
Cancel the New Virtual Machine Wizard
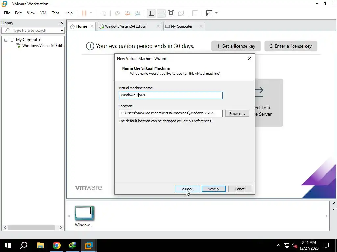(x=240, y=189)
